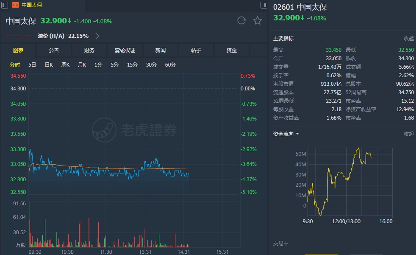This screenshot has width=416, height=255.
Task: Click the 溢价 (H/A) -22.15% label
Action: click(x=63, y=36)
